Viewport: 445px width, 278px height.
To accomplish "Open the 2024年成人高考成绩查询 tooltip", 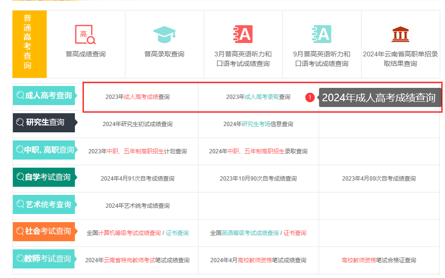I will click(x=379, y=97).
